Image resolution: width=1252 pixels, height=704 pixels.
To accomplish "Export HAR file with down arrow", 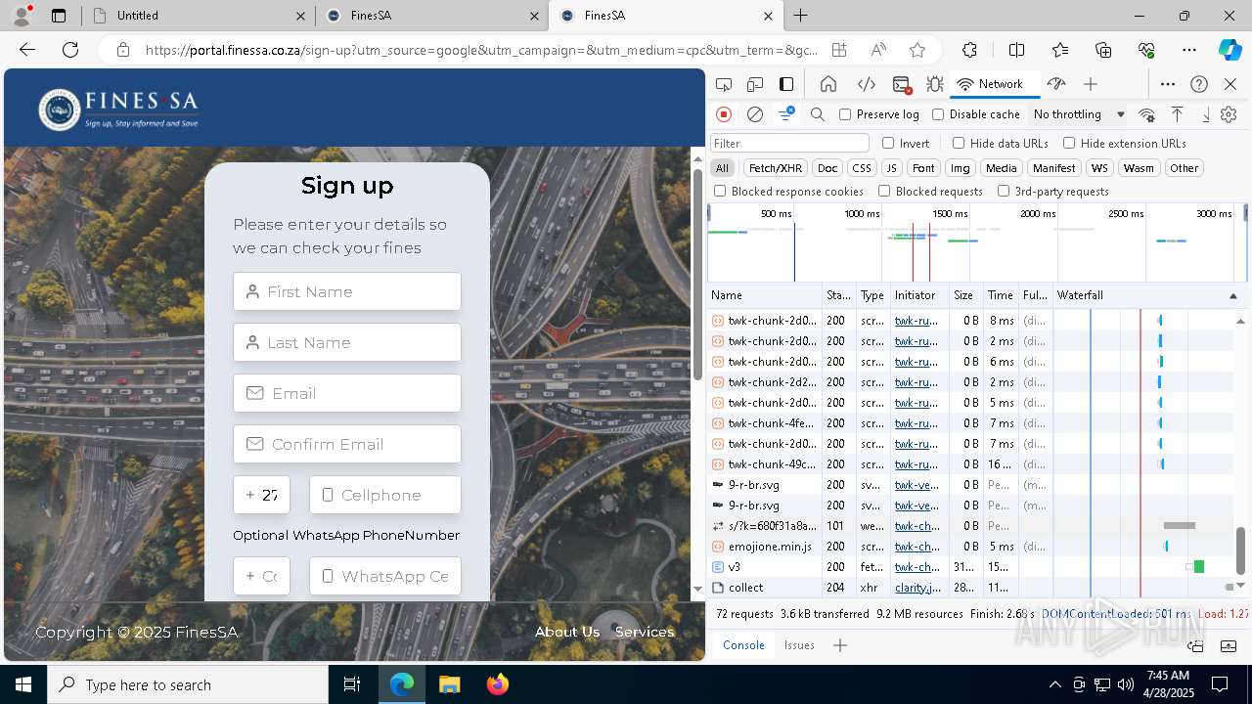I will tap(1206, 114).
